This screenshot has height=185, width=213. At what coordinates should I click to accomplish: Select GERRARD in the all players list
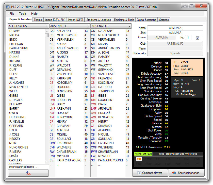(16, 126)
